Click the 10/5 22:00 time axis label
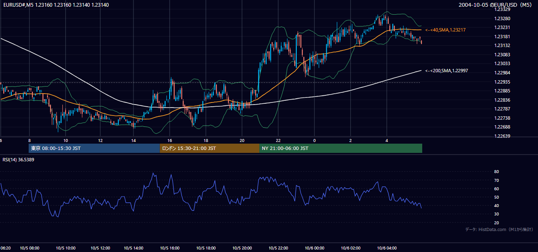Viewport: 538px width, 252px height. coord(278,248)
